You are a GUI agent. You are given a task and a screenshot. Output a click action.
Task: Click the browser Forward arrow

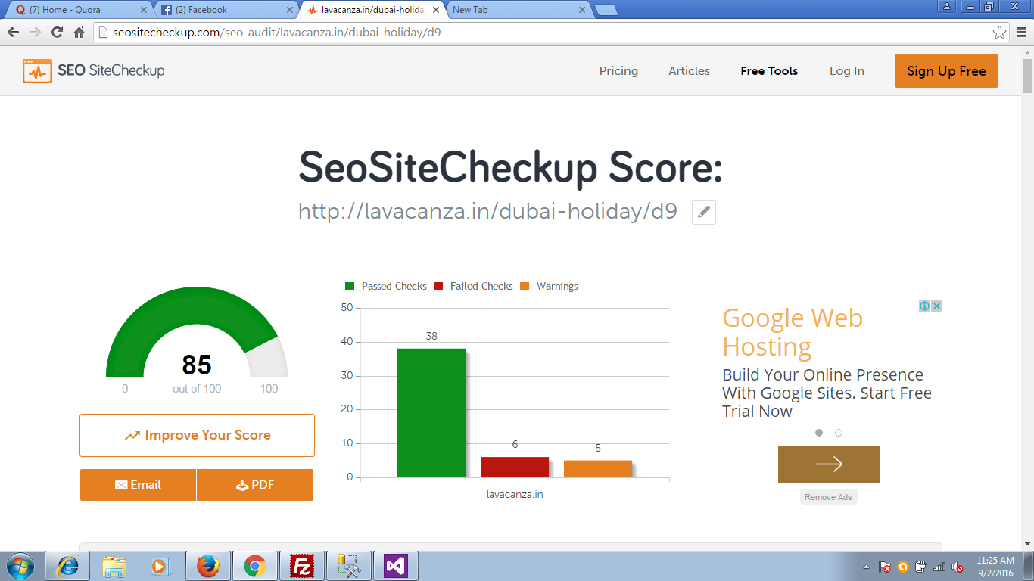[35, 33]
